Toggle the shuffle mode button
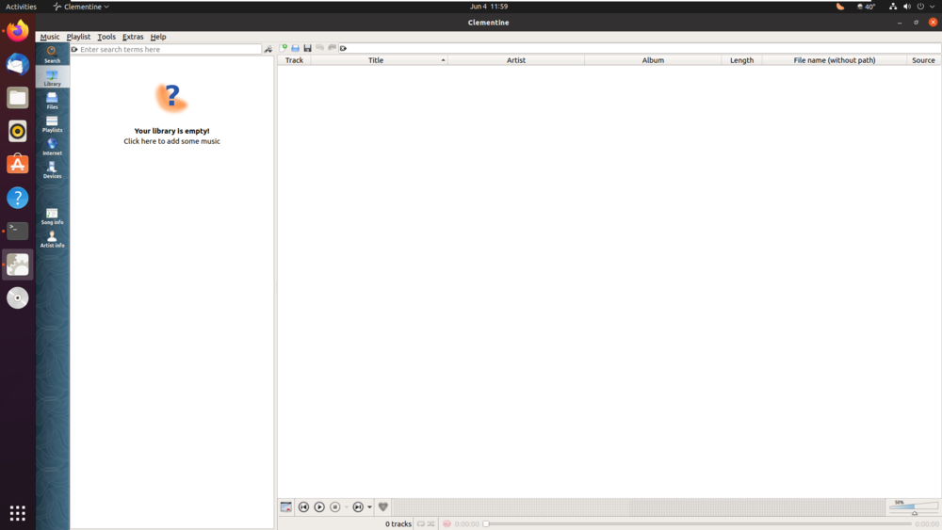The width and height of the screenshot is (942, 530). [430, 524]
